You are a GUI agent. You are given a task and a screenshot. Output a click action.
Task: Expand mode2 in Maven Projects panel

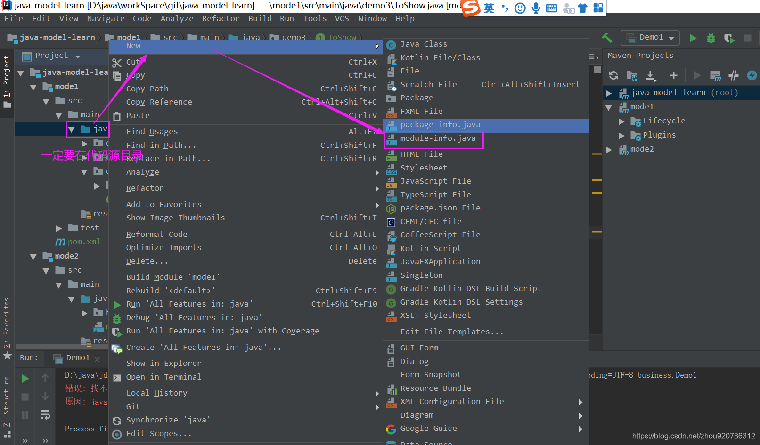609,150
